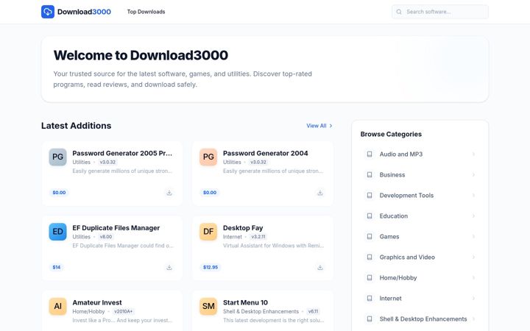Click v8.00 badge of EF Duplicate Files Manager
Viewport: 530px width, 331px height.
tap(106, 237)
